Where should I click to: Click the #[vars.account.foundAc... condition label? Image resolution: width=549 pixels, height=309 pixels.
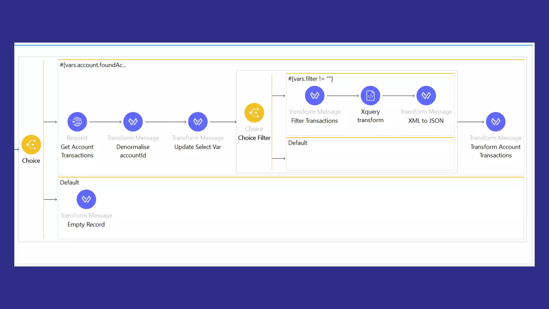coord(93,65)
